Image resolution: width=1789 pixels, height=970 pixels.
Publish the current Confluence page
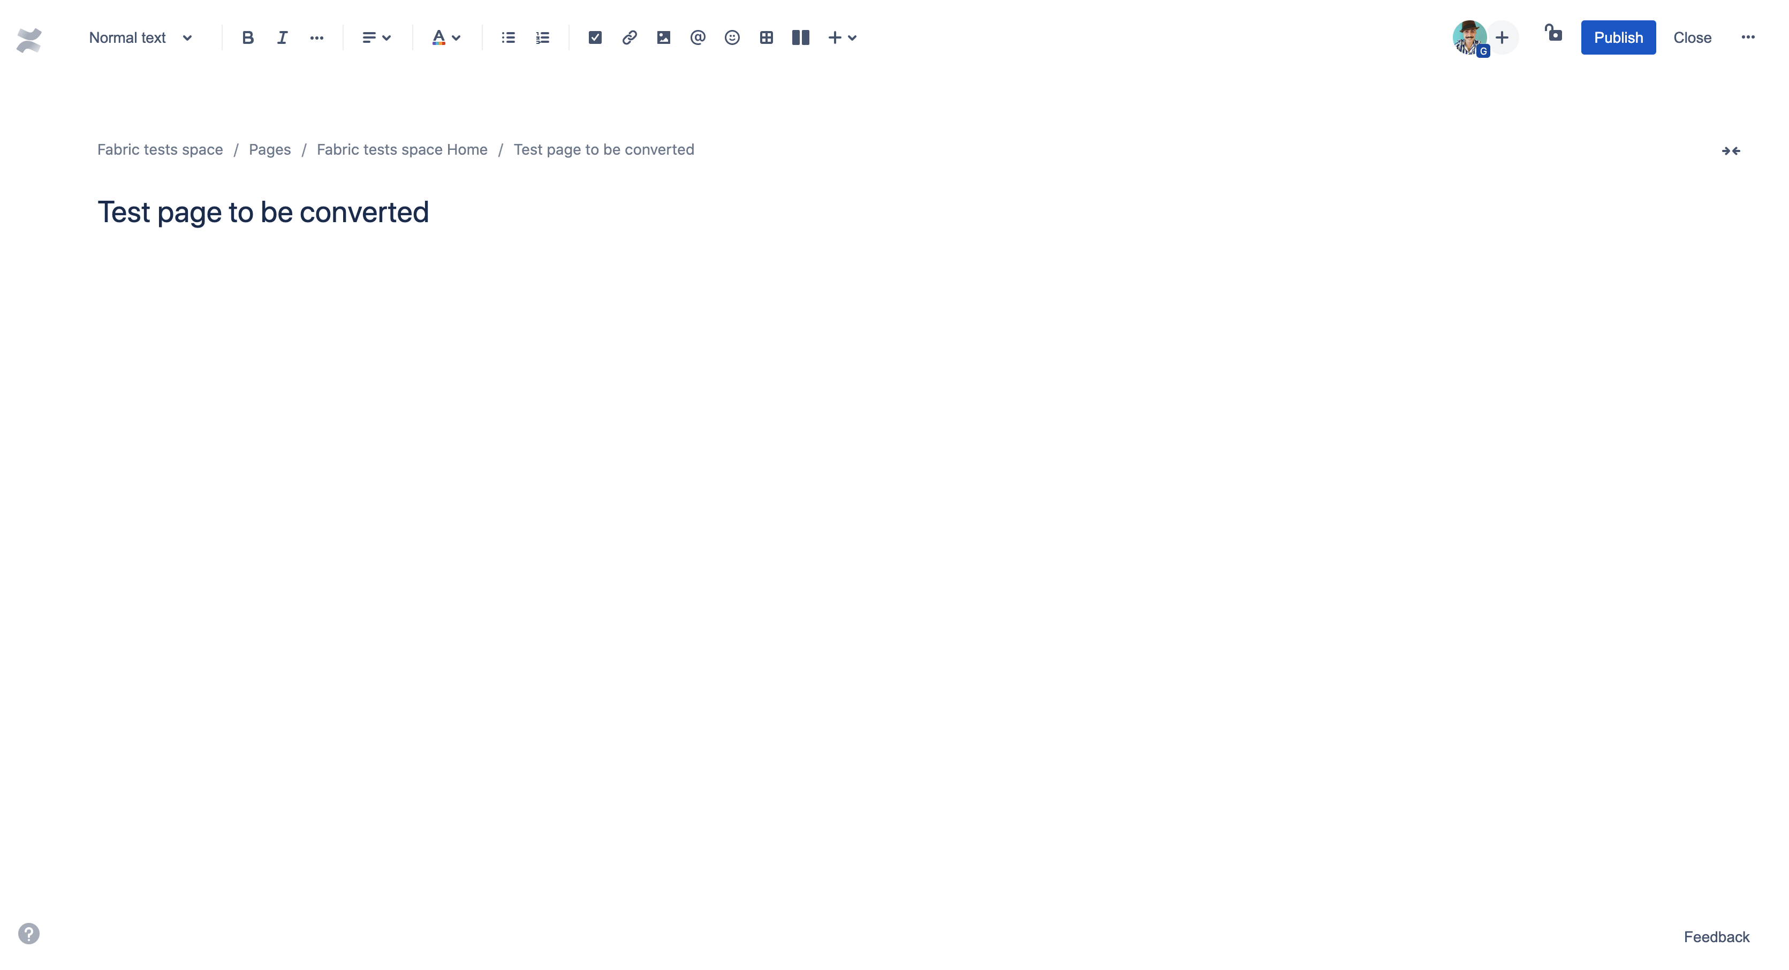click(x=1618, y=37)
